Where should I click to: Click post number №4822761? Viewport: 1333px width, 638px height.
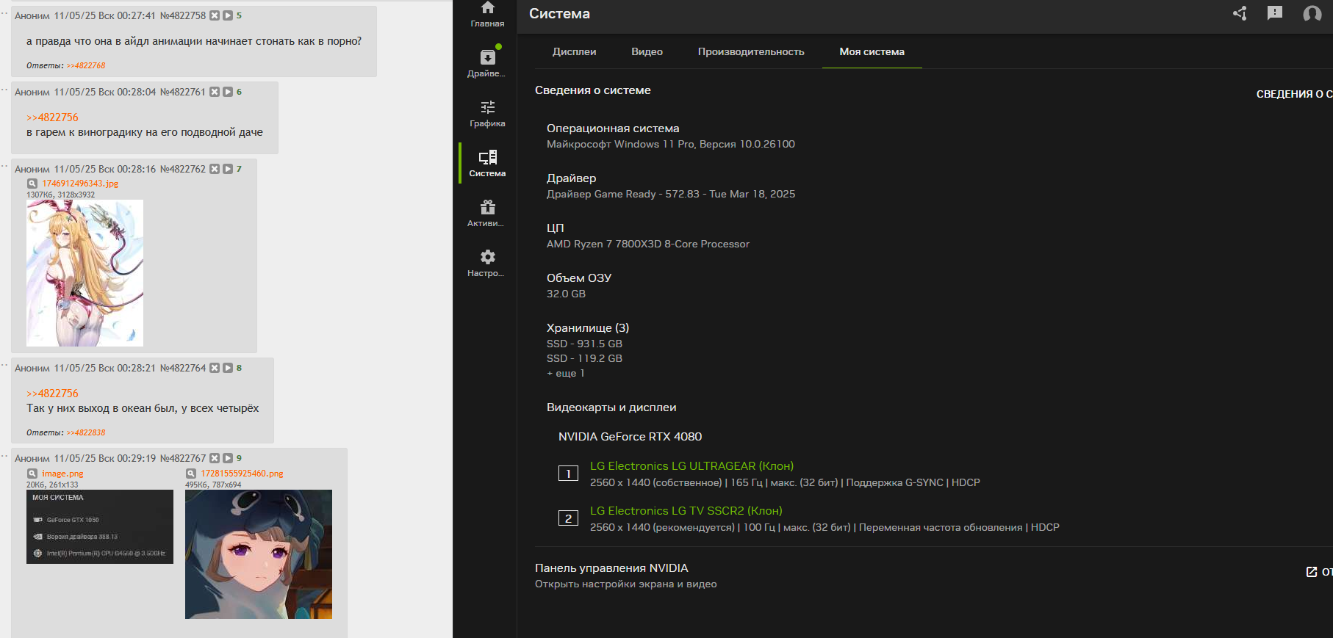pyautogui.click(x=183, y=92)
